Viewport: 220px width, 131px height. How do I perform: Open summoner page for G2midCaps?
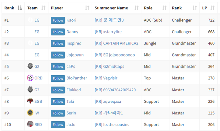(x=109, y=67)
